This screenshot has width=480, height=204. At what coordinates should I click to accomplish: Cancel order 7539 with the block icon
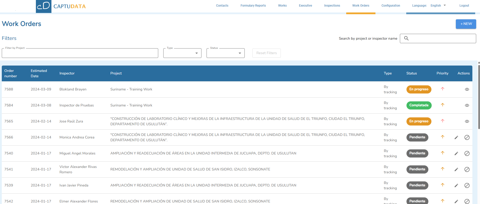point(467,185)
